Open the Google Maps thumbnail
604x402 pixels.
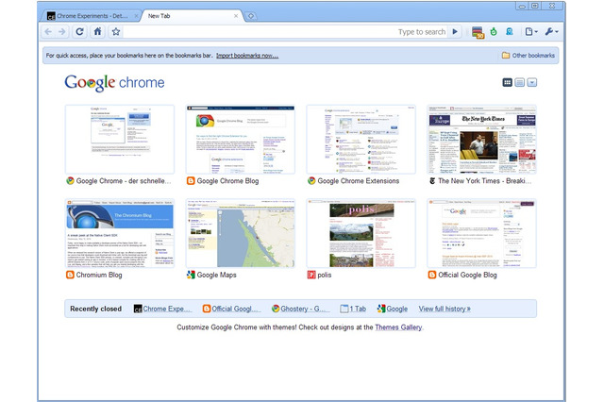[241, 233]
